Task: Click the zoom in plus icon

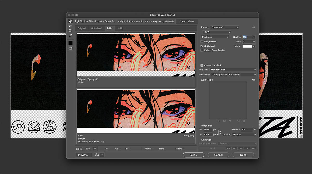Action: tap(81, 149)
